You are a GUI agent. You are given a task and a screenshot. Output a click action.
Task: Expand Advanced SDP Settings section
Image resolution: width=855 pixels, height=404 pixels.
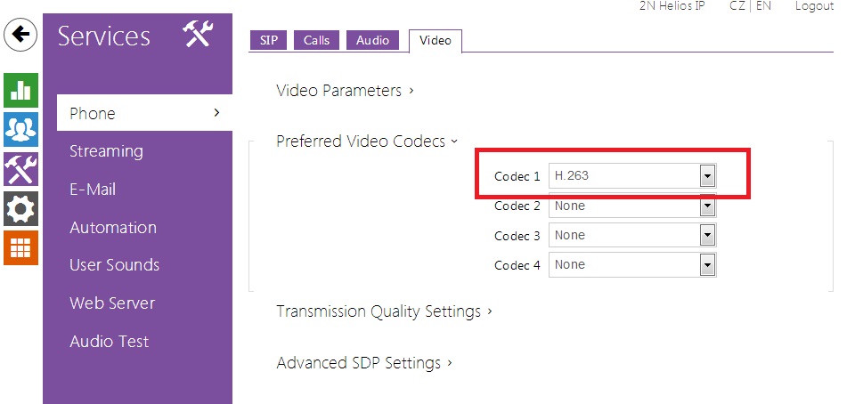[x=364, y=363]
